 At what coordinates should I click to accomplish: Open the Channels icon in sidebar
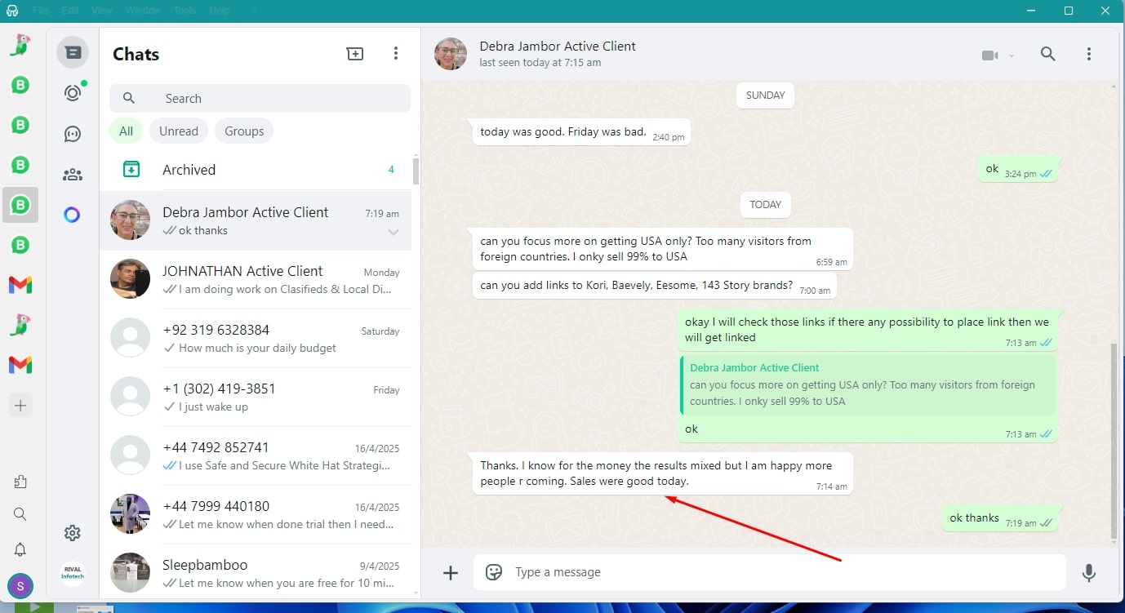click(73, 134)
